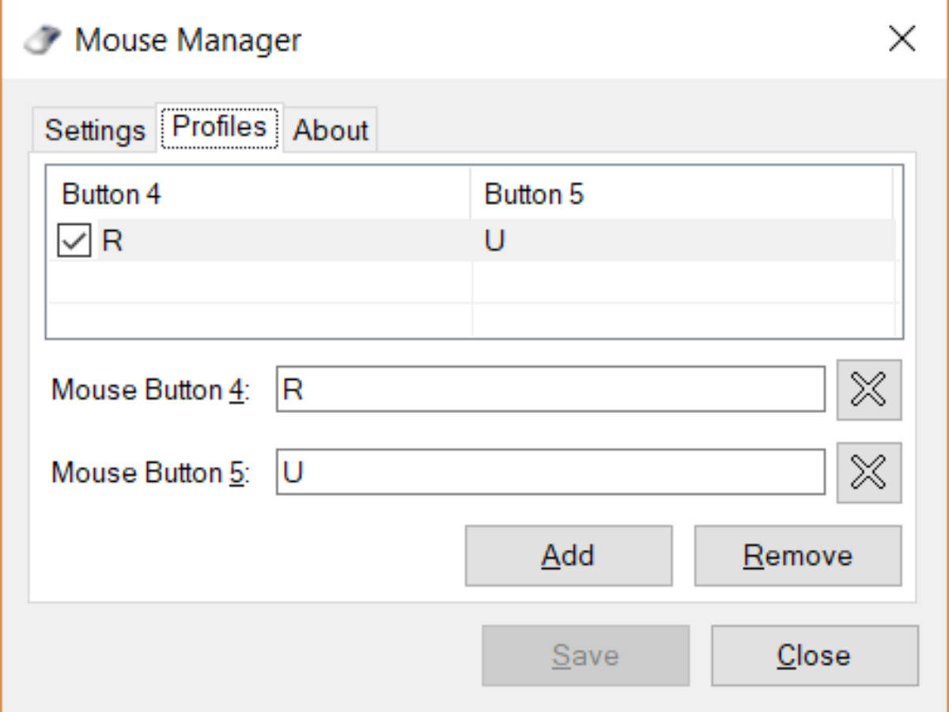Clear the Mouse Button 4 key binding

click(x=869, y=389)
